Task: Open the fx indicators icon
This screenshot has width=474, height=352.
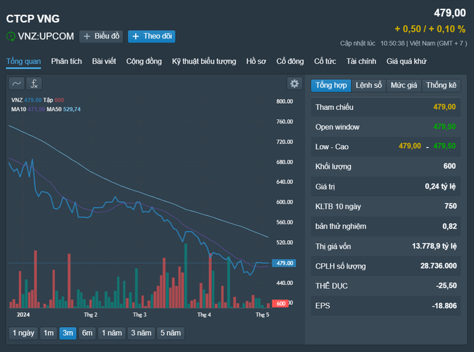Action: [34, 83]
